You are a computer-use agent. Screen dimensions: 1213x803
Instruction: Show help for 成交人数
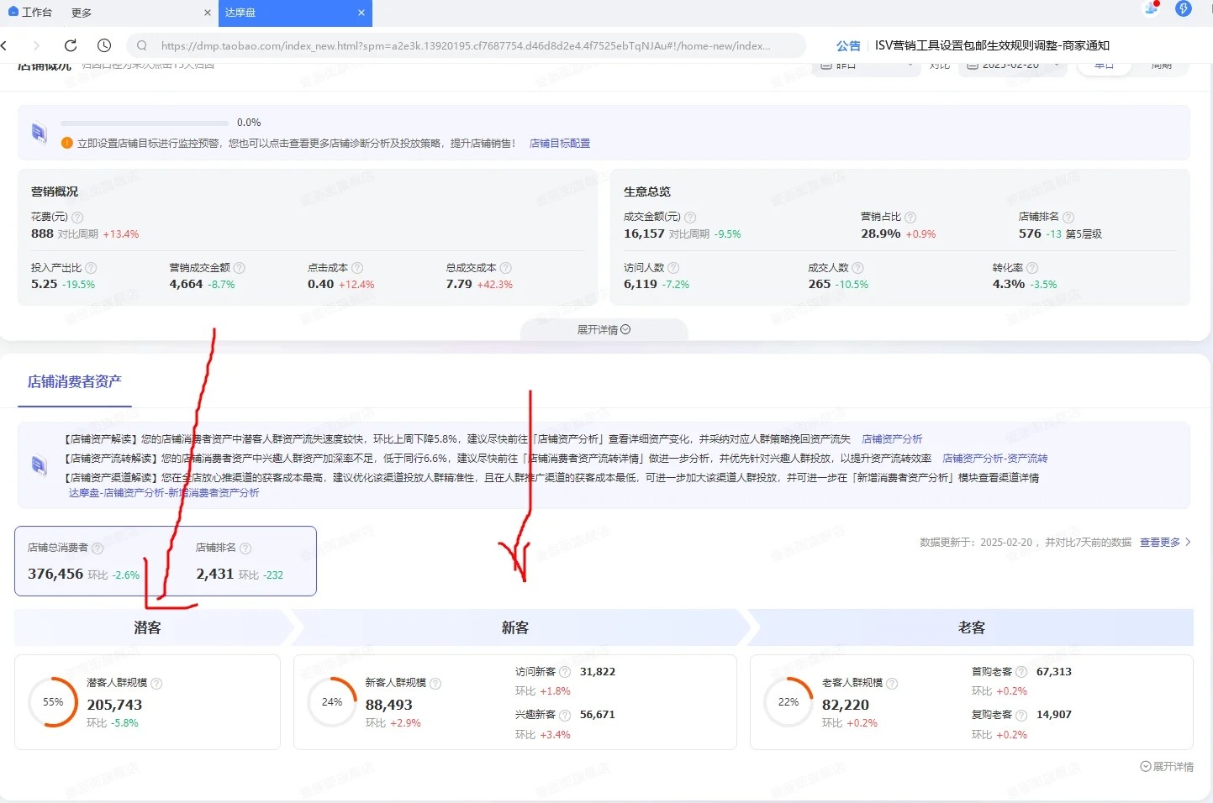pyautogui.click(x=857, y=268)
